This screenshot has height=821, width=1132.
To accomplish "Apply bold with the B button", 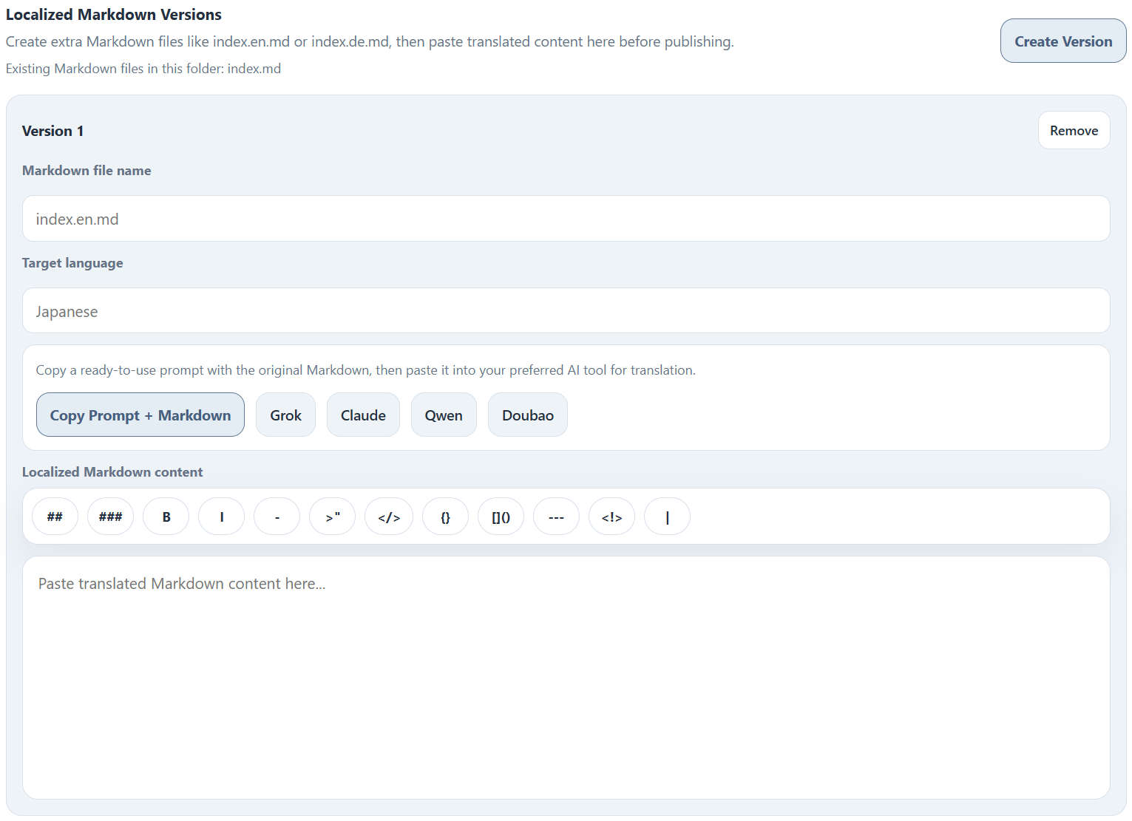I will (x=166, y=517).
